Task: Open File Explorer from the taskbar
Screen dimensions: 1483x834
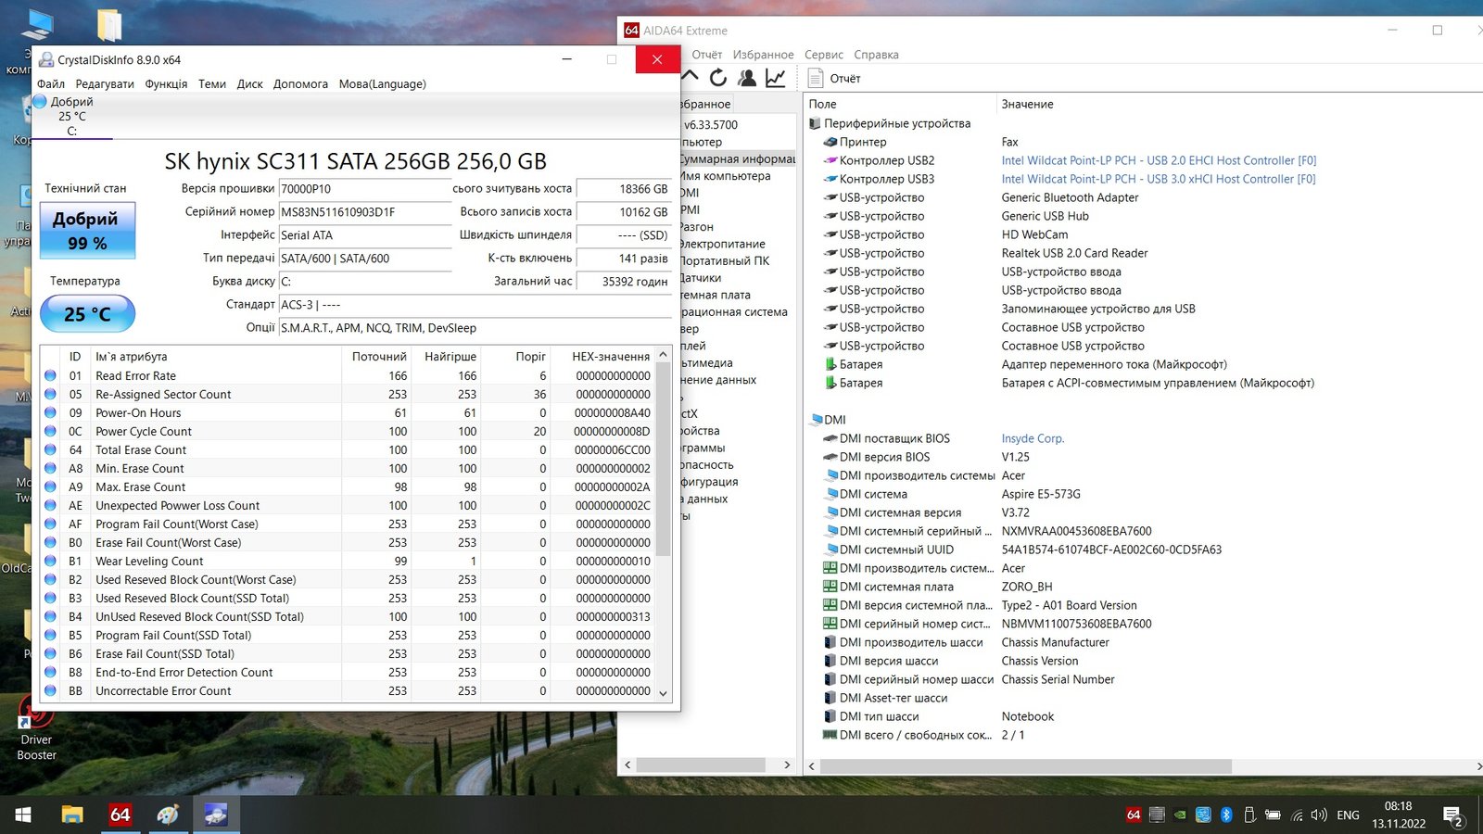Action: tap(72, 815)
